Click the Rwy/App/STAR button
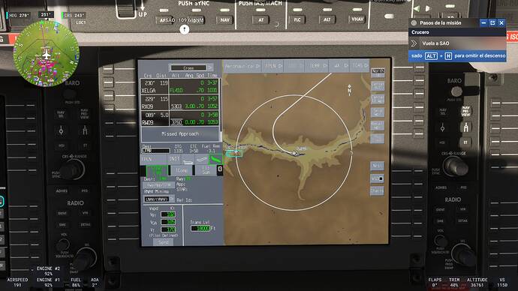518x291 pixels. pos(159,185)
